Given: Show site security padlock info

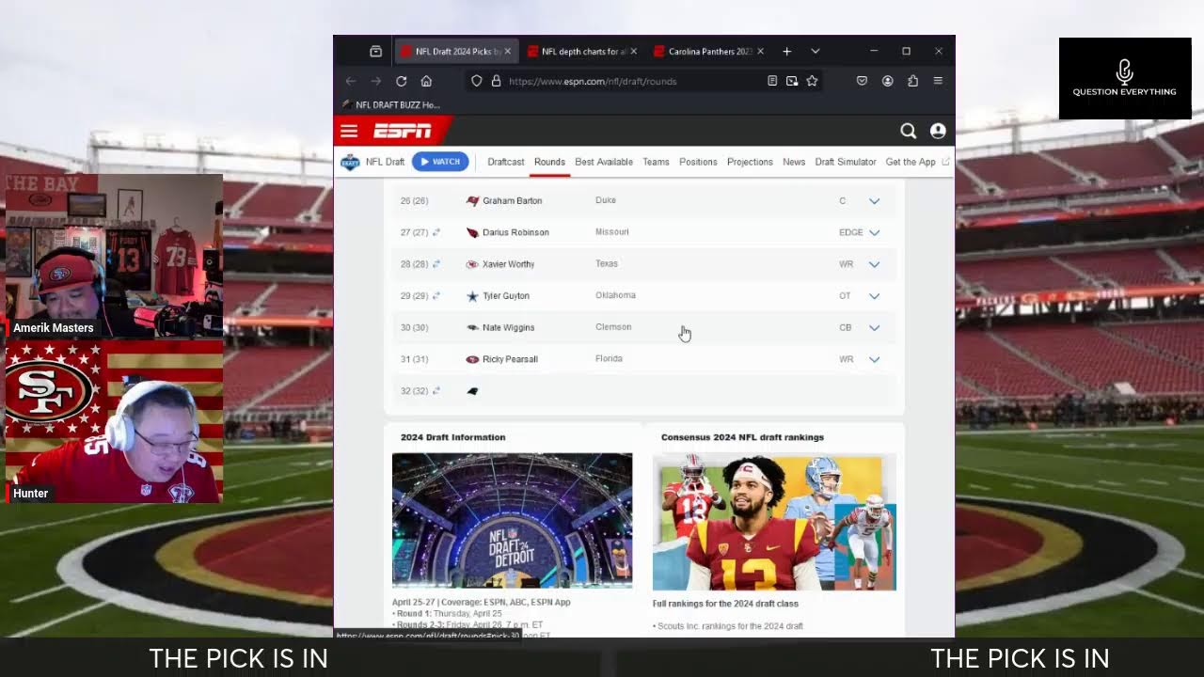Looking at the screenshot, I should pyautogui.click(x=496, y=81).
